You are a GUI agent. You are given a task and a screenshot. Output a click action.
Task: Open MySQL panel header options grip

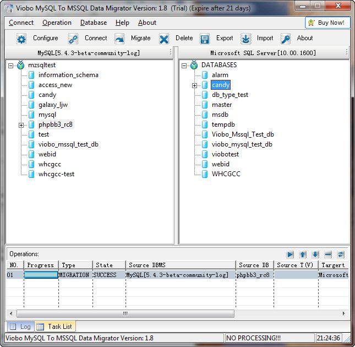[x=171, y=52]
